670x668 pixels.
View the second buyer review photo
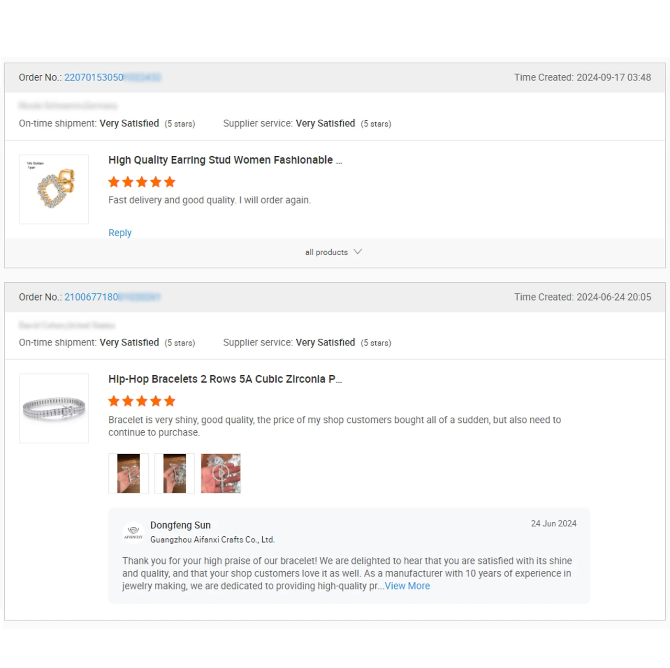pyautogui.click(x=174, y=474)
